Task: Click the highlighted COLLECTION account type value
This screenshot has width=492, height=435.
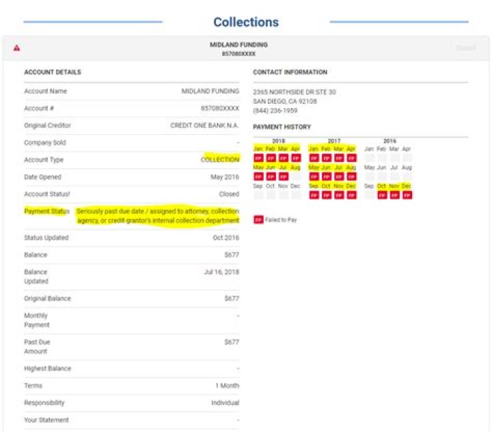Action: pos(219,159)
